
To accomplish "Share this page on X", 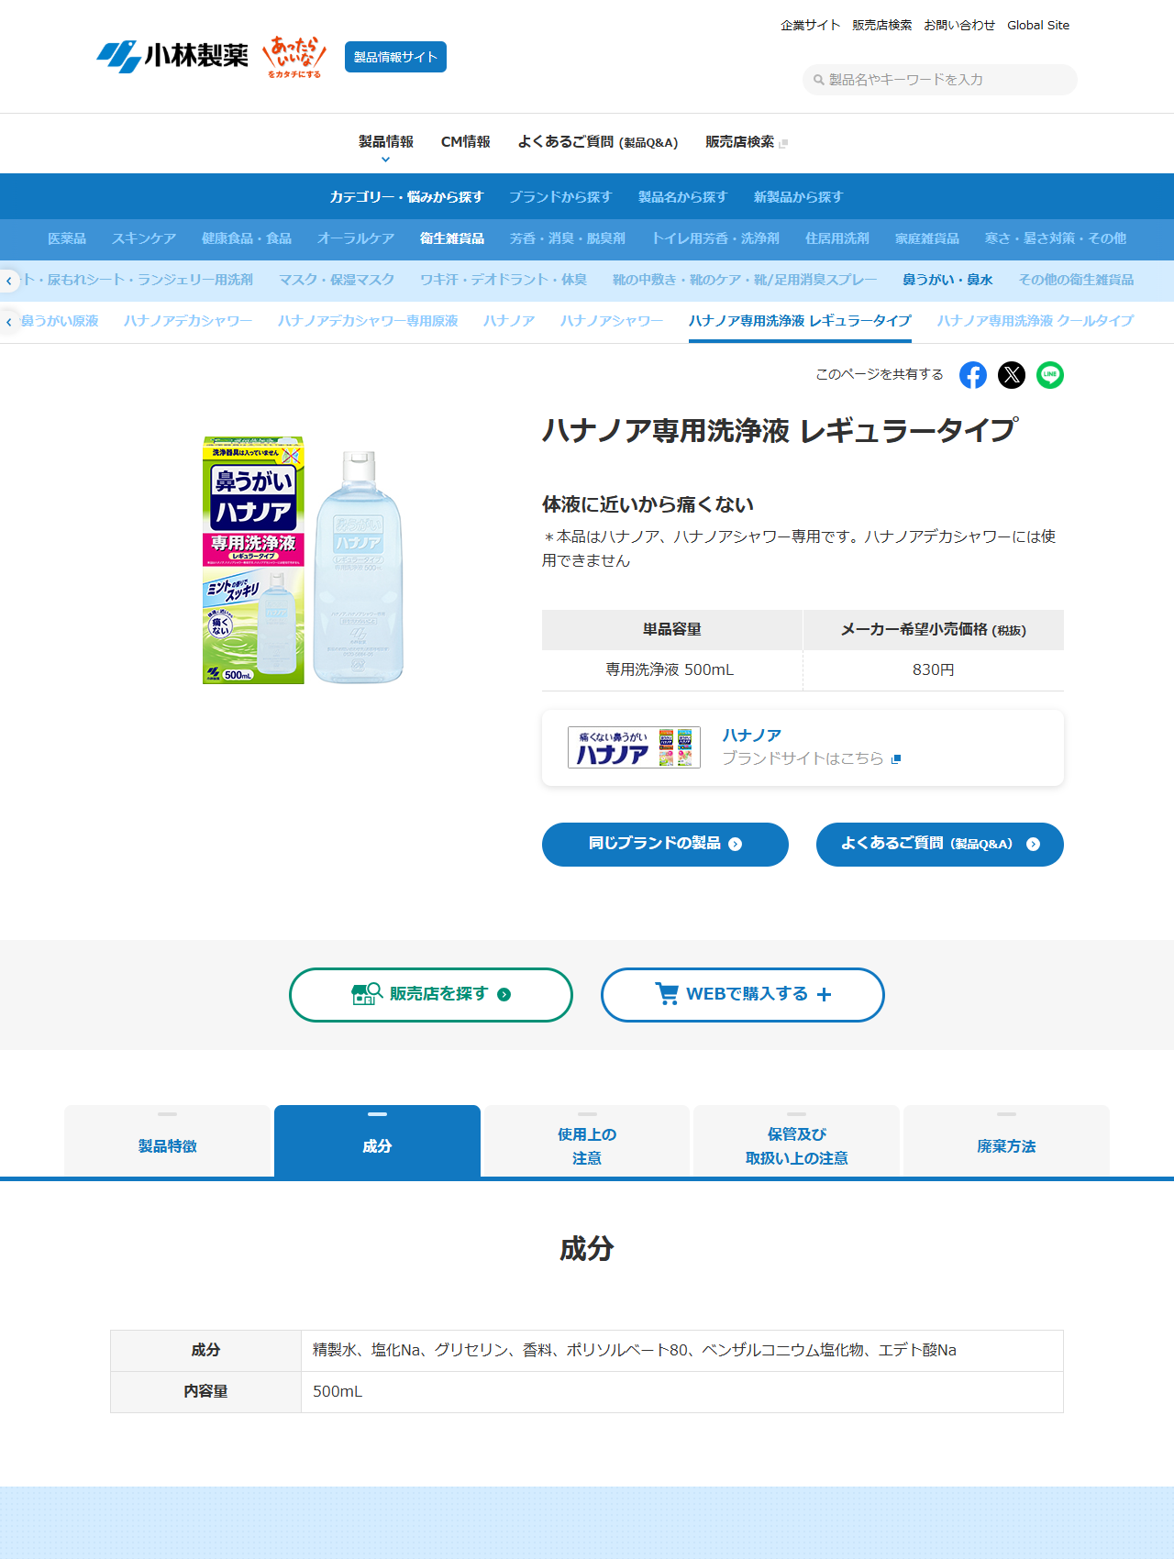I will point(1012,375).
